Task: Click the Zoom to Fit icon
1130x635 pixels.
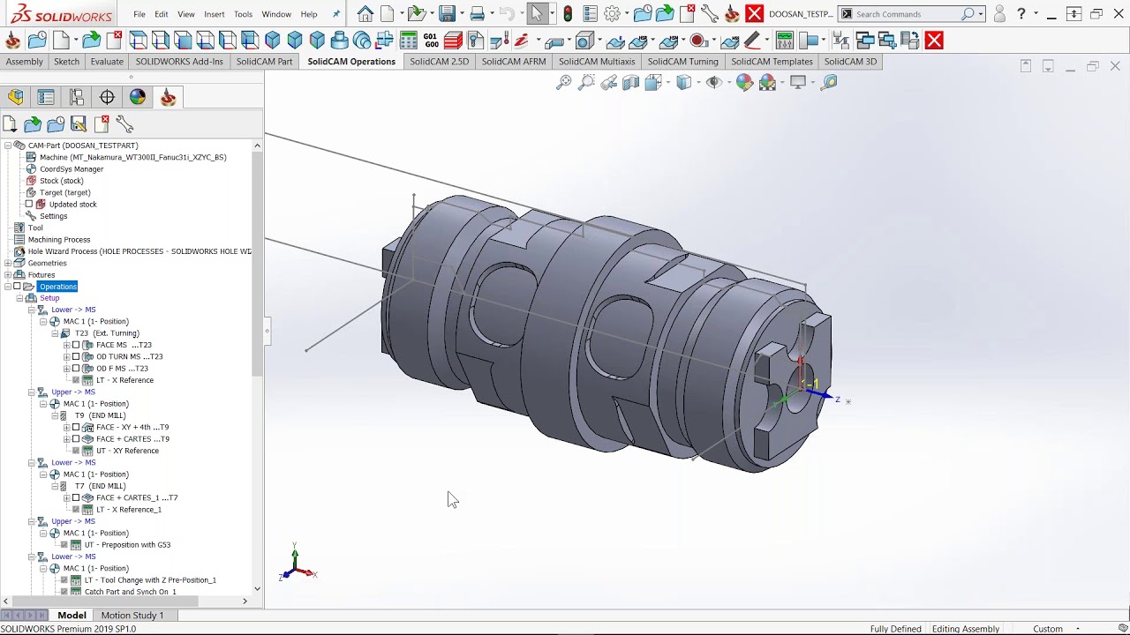Action: [563, 82]
